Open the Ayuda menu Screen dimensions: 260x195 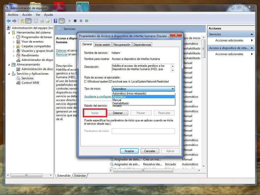48,14
